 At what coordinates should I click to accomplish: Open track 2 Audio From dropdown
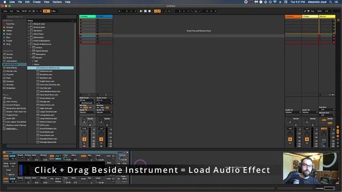[x=104, y=100]
